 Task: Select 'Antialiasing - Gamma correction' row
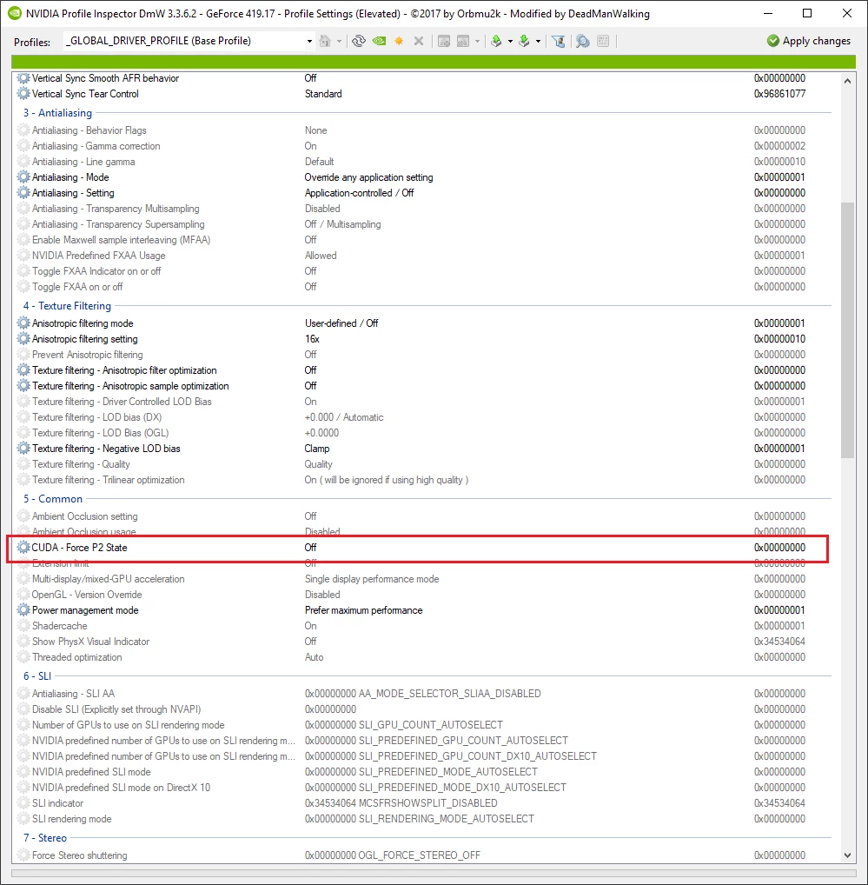[x=423, y=146]
